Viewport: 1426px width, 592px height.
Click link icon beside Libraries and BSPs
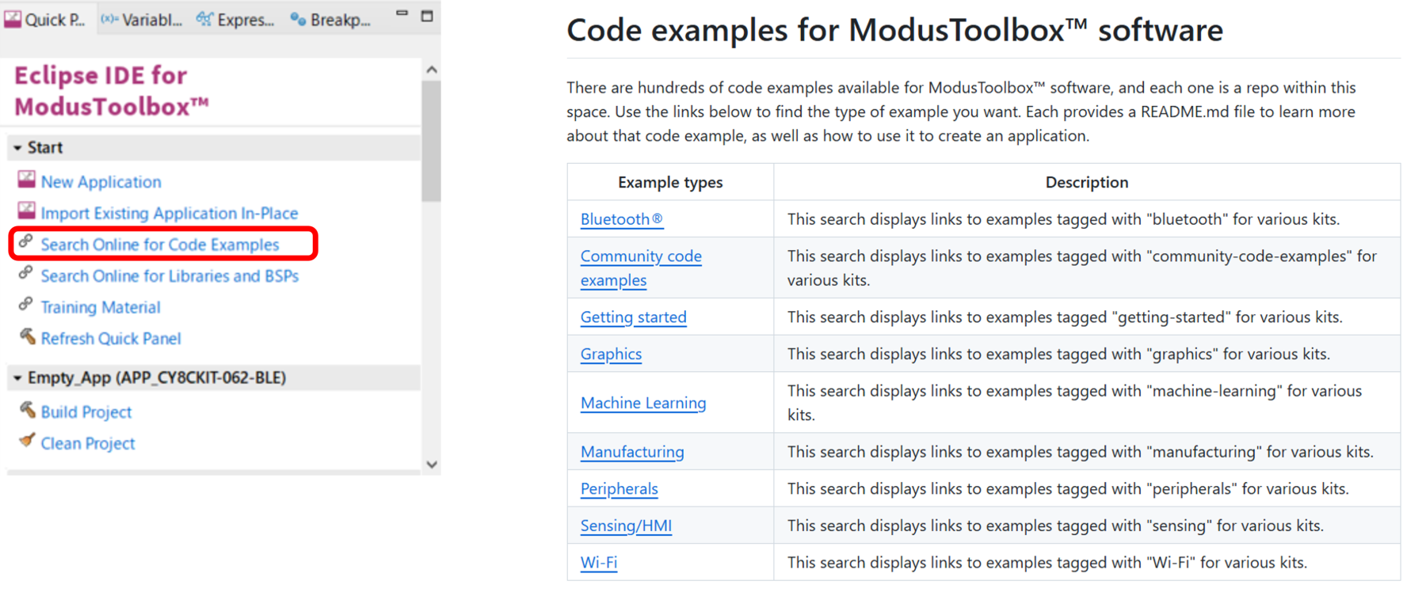[x=26, y=273]
